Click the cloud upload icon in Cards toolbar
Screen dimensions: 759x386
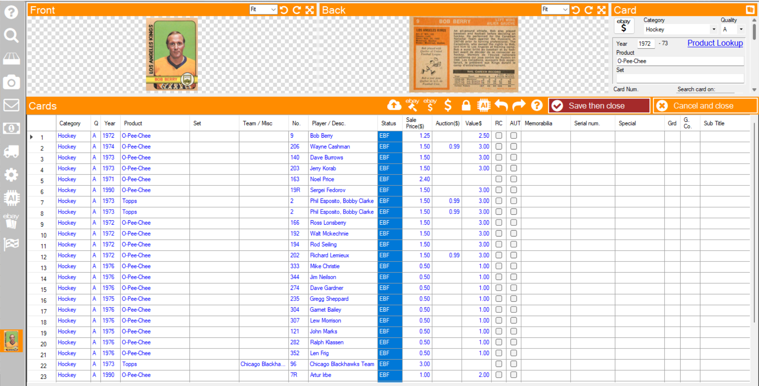point(394,105)
